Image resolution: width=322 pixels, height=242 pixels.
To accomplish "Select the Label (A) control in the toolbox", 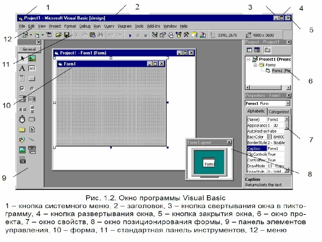I will 22,68.
